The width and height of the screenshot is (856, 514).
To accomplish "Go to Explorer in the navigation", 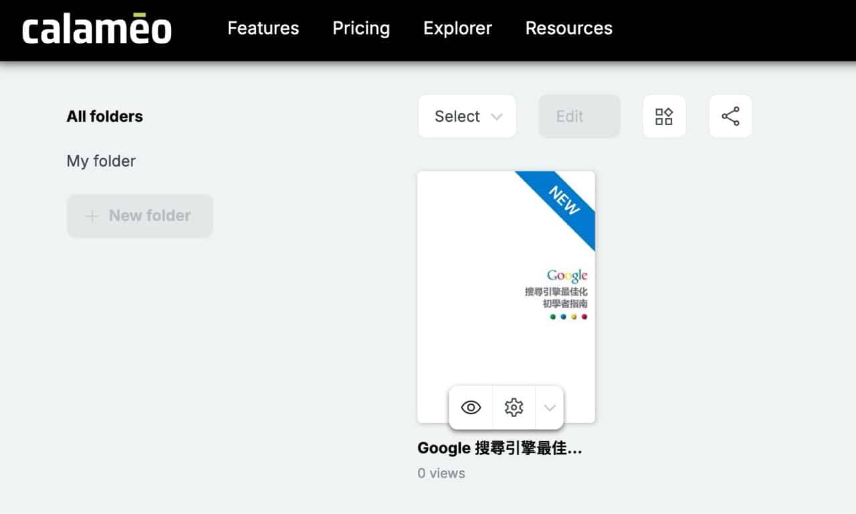I will (457, 28).
